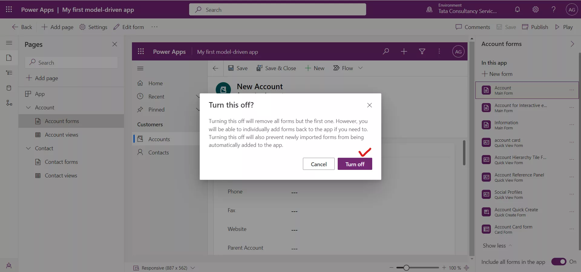Select Account views in the tree

71,135
